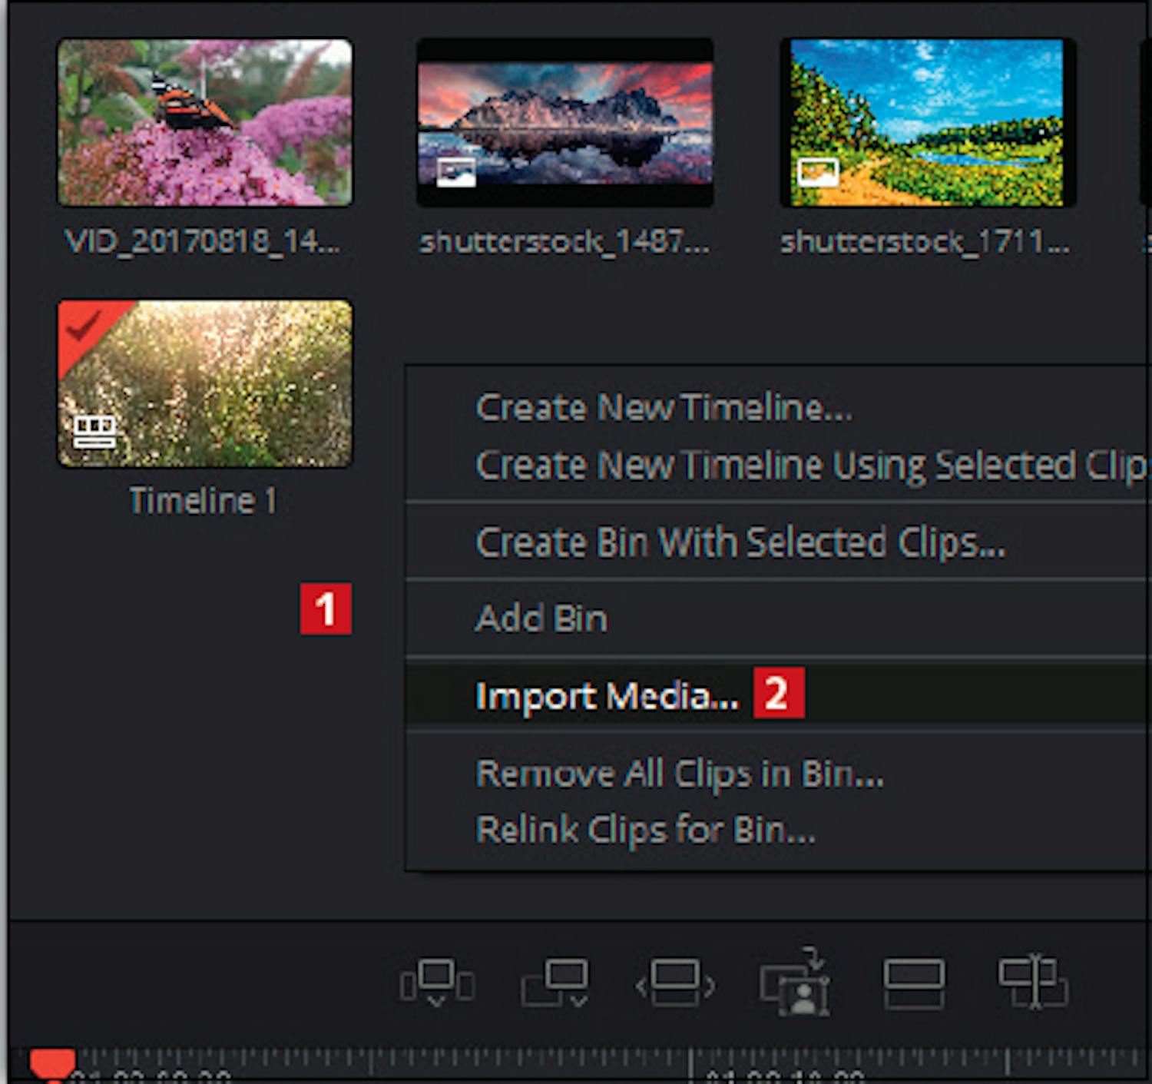Choose the Place on Top icon
This screenshot has height=1084, width=1152.
pos(914,983)
